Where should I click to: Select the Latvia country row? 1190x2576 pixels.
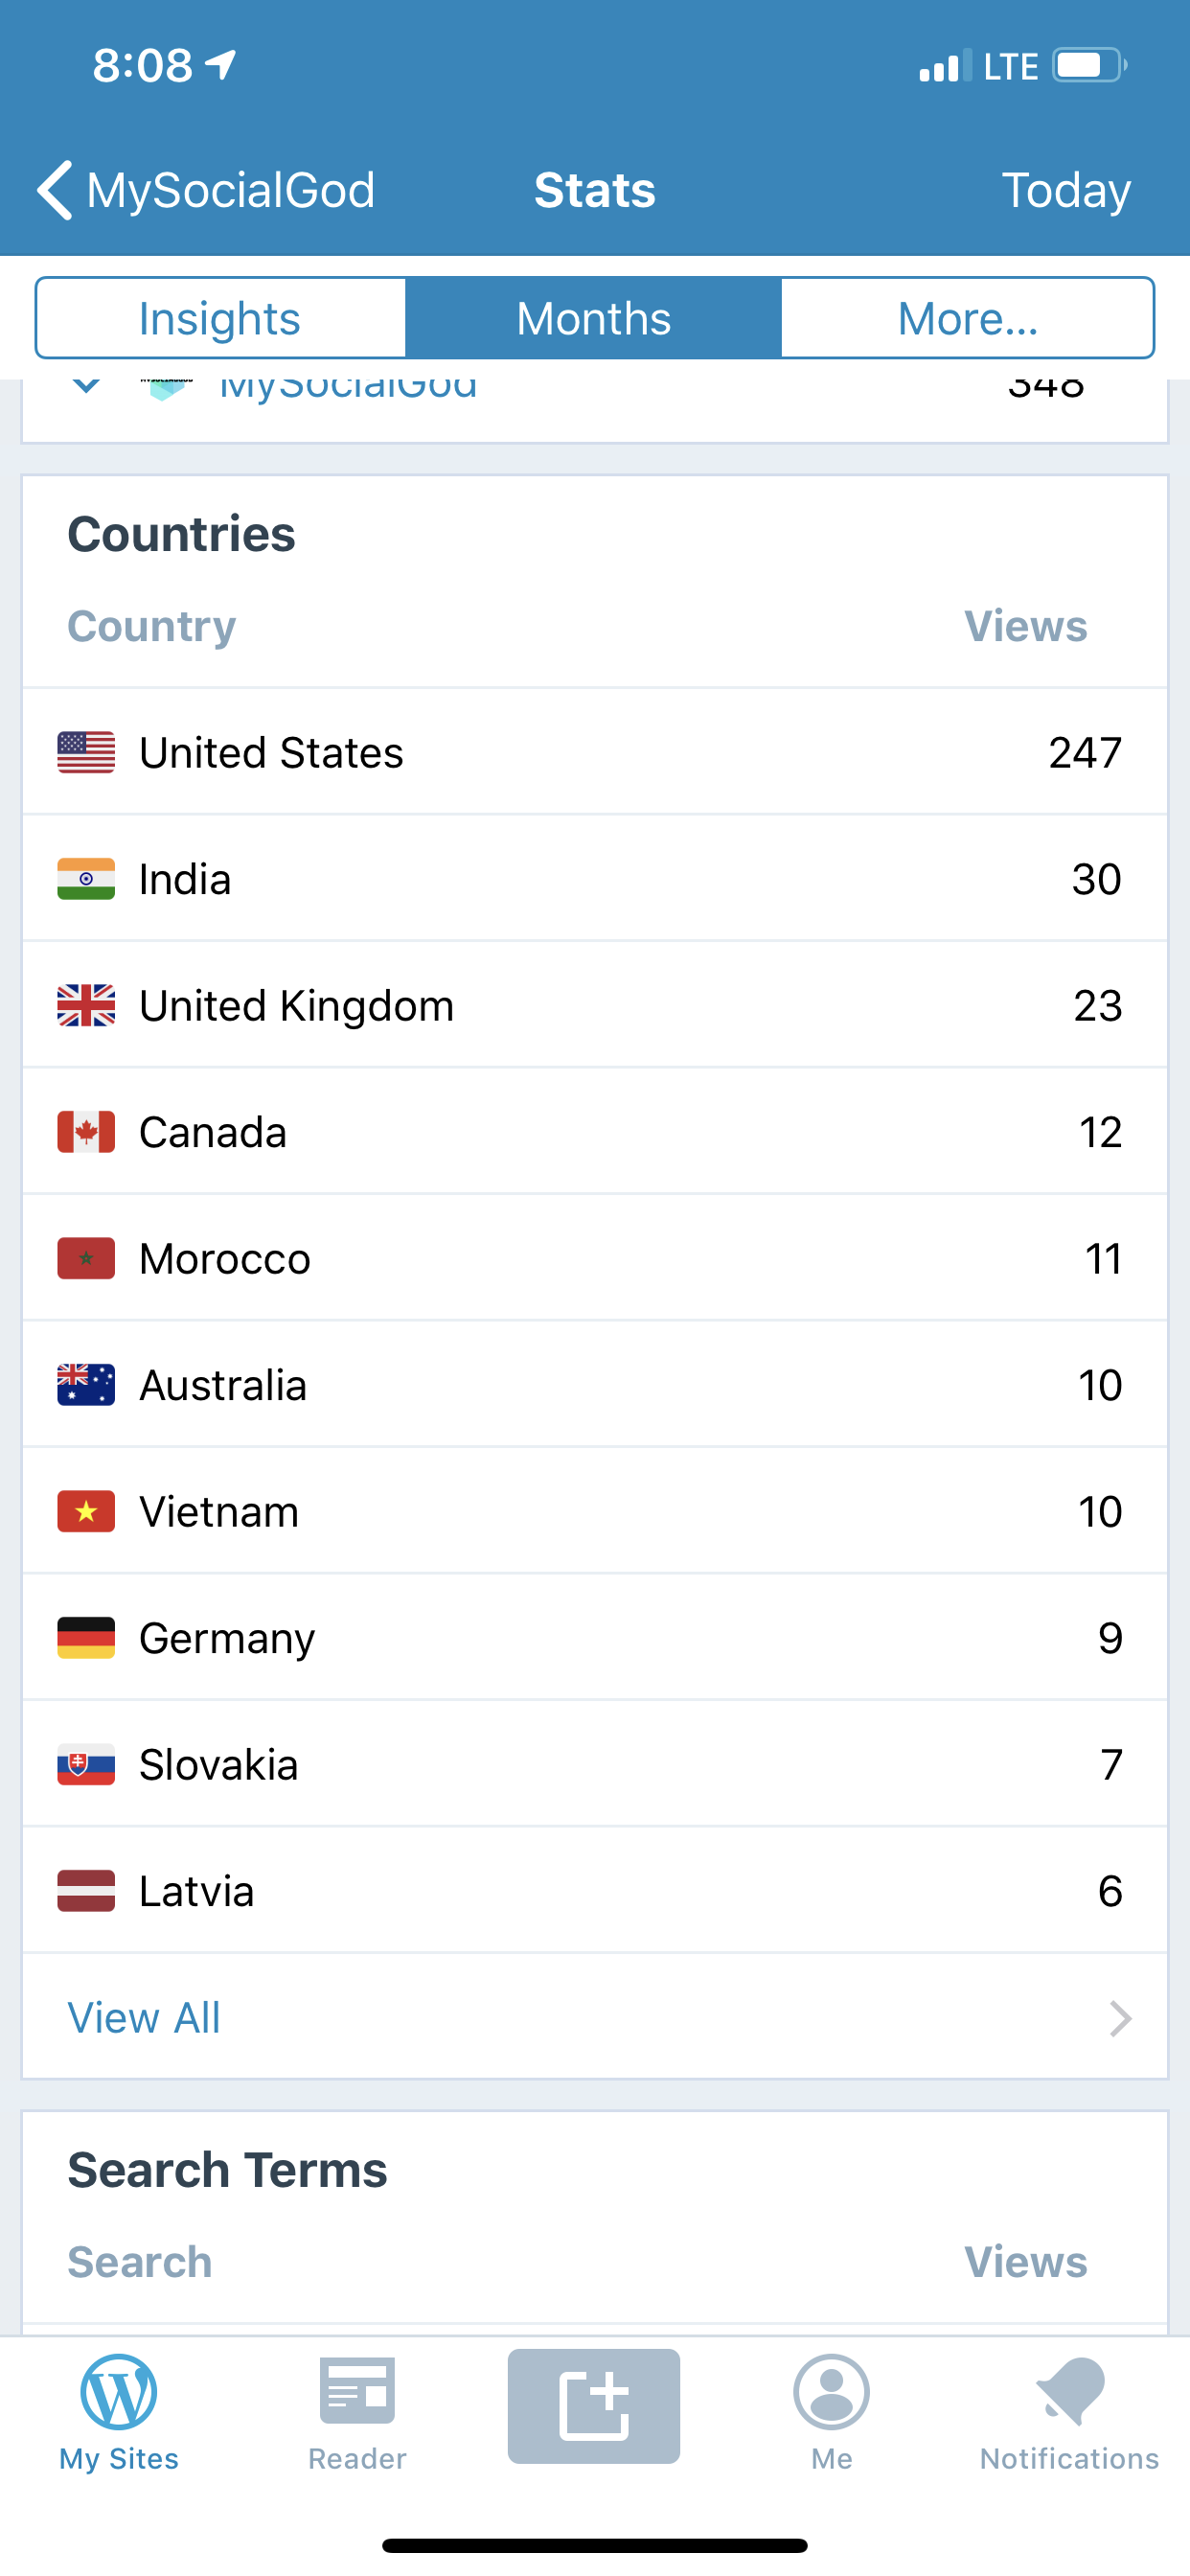(594, 1891)
